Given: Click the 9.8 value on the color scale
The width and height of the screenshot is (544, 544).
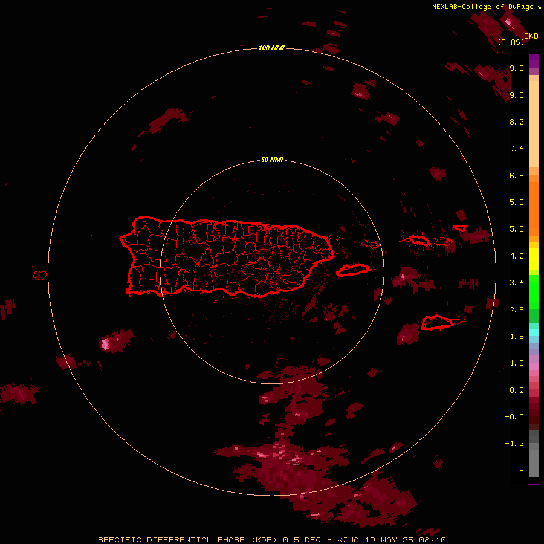Looking at the screenshot, I should (517, 68).
